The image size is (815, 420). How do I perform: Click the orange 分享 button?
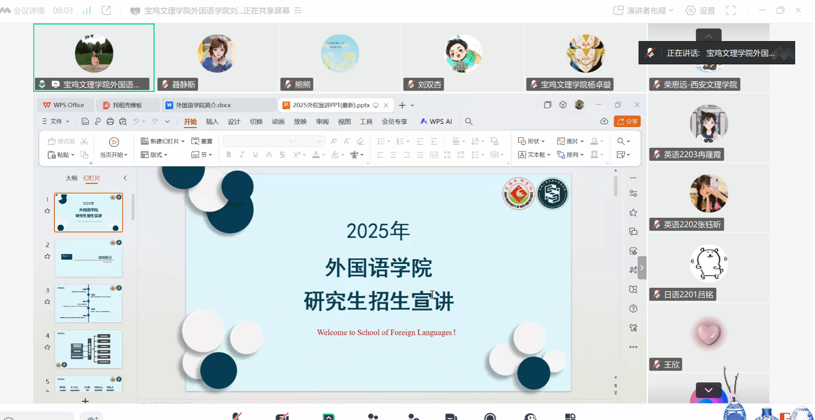tap(627, 121)
